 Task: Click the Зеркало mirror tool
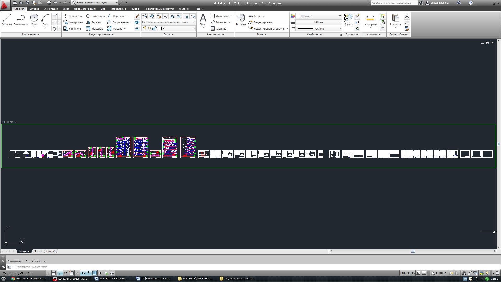(x=94, y=22)
